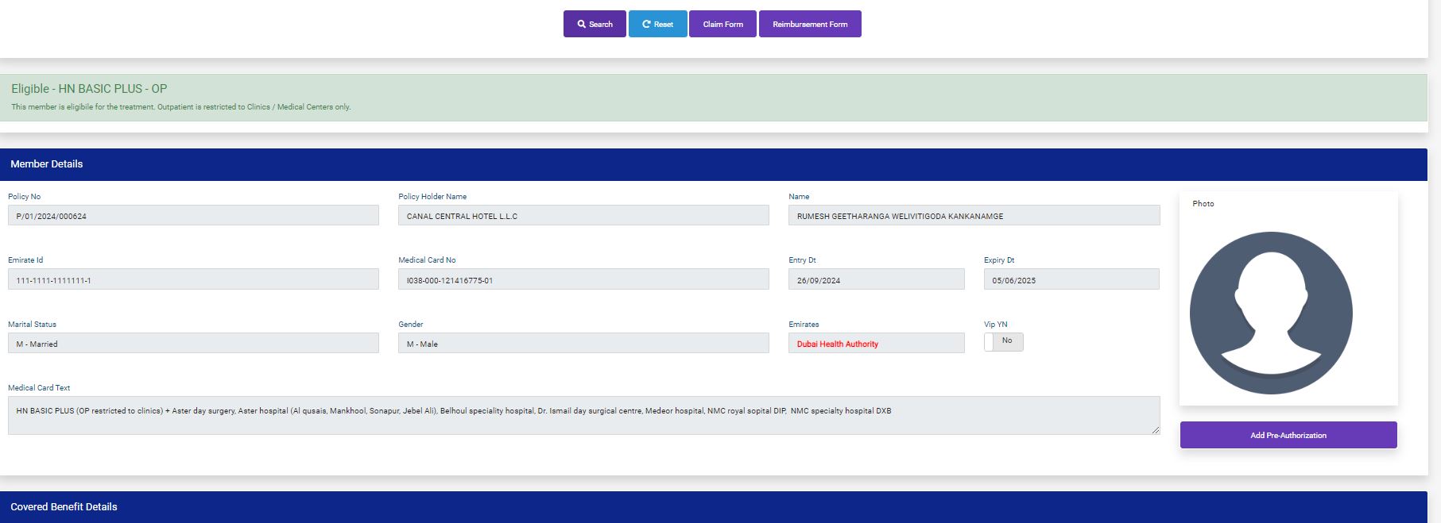This screenshot has height=523, width=1441.
Task: Click Add Pre-Authorization button
Action: tap(1288, 435)
